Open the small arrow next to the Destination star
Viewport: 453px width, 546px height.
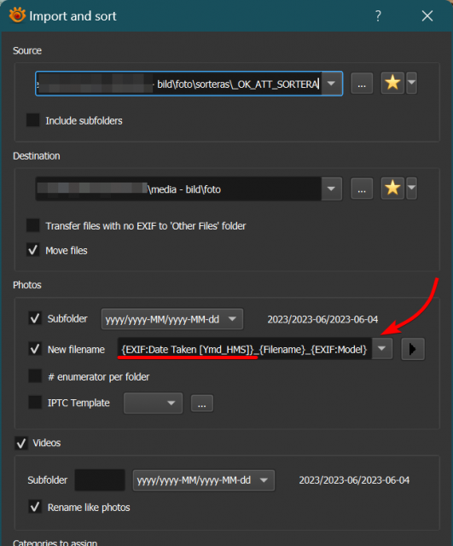pos(411,188)
